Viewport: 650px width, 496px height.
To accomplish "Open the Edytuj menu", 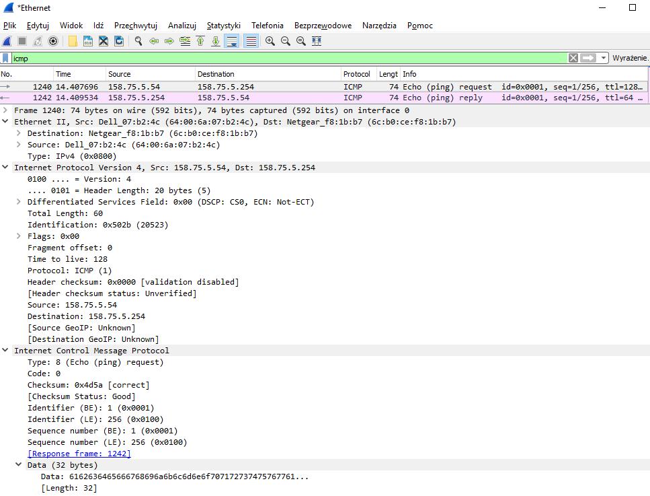I will tap(38, 26).
